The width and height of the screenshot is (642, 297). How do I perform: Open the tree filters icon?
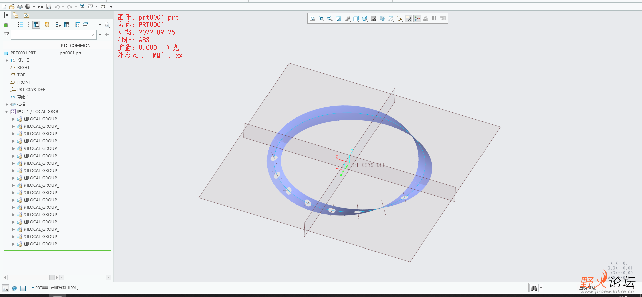59,25
